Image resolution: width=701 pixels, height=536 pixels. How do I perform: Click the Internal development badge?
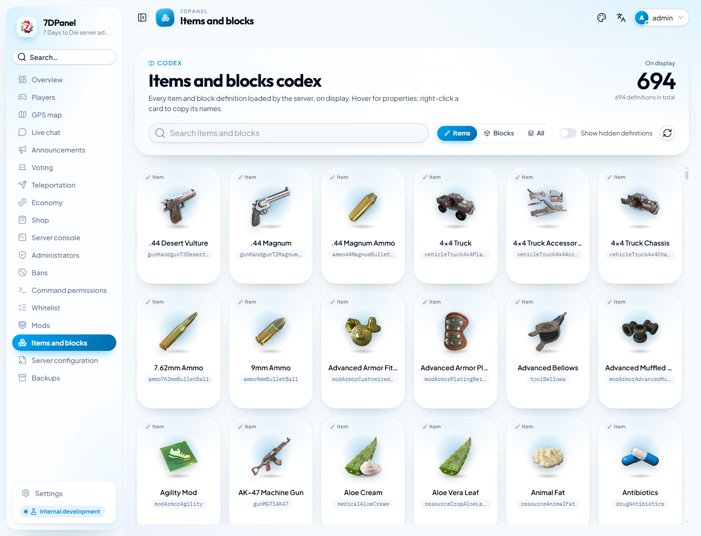pos(62,512)
